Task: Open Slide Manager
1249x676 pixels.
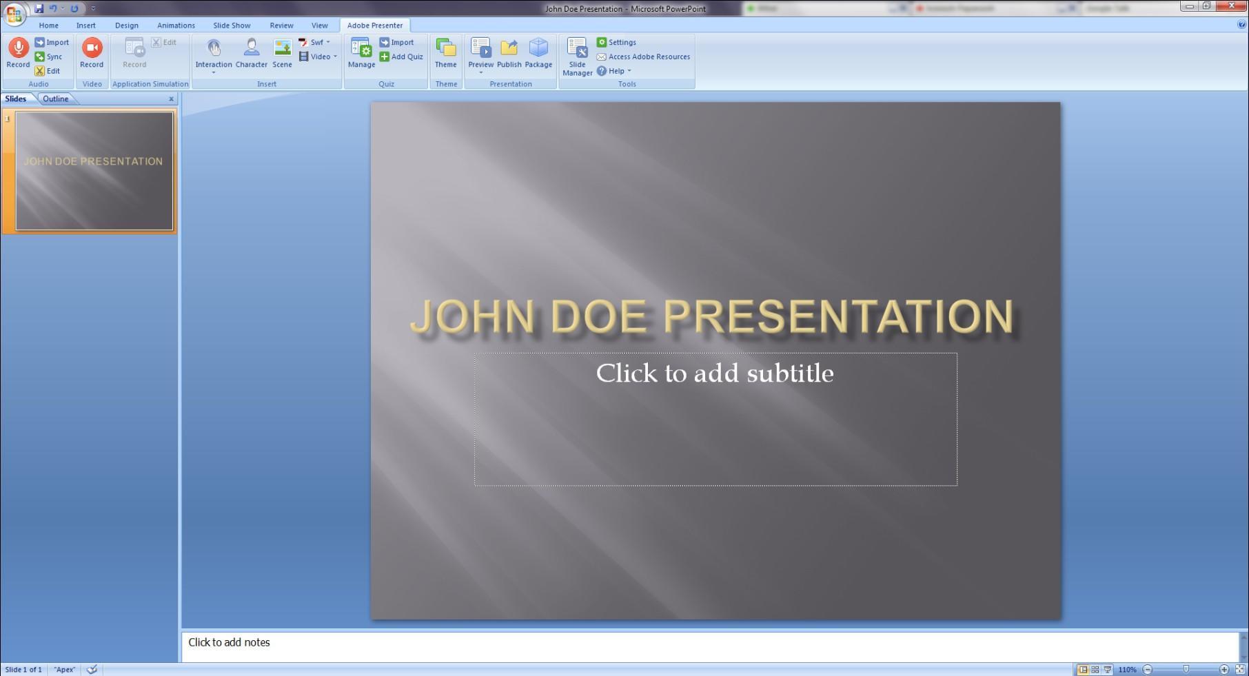Action: [x=577, y=57]
